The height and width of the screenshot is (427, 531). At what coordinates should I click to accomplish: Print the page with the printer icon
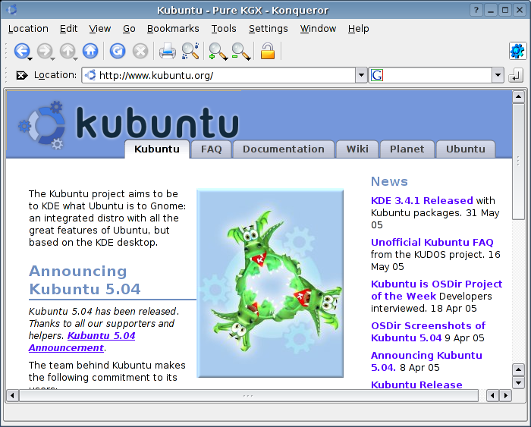pos(168,51)
